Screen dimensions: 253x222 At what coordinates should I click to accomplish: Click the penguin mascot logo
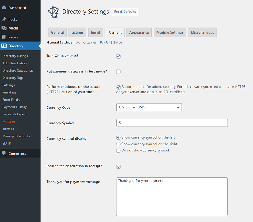click(x=54, y=12)
